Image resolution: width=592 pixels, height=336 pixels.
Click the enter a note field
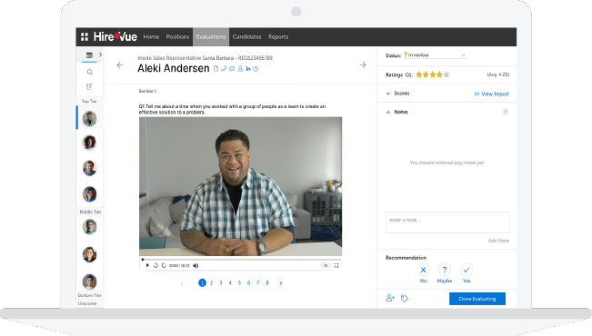(x=447, y=222)
